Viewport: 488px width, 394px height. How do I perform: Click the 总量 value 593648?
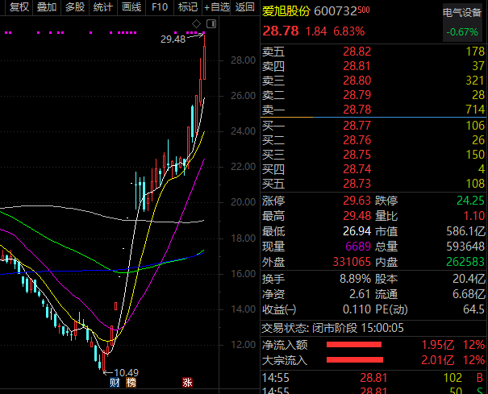465,247
